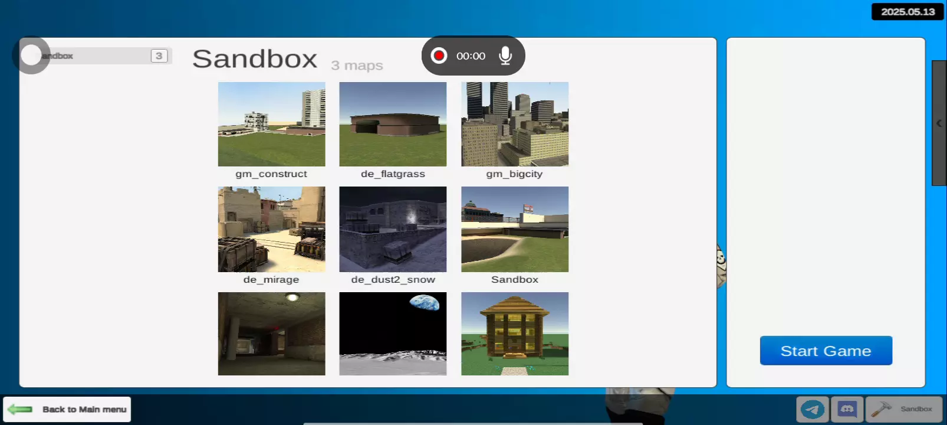Select the map labeled Sandbox
947x425 pixels.
pyautogui.click(x=515, y=230)
